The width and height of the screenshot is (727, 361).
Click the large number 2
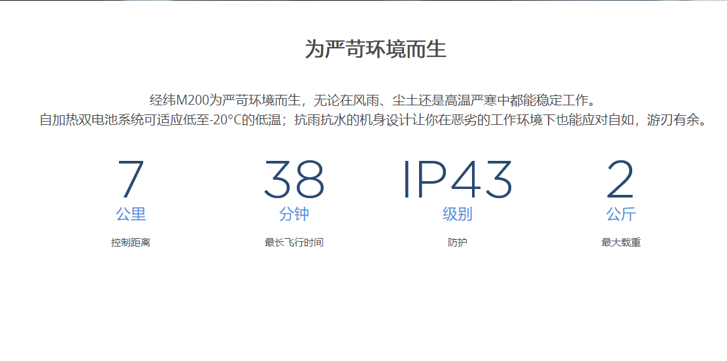[620, 179]
